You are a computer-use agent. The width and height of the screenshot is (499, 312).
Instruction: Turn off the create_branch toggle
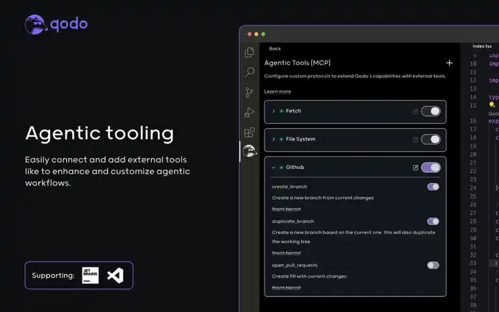[433, 187]
